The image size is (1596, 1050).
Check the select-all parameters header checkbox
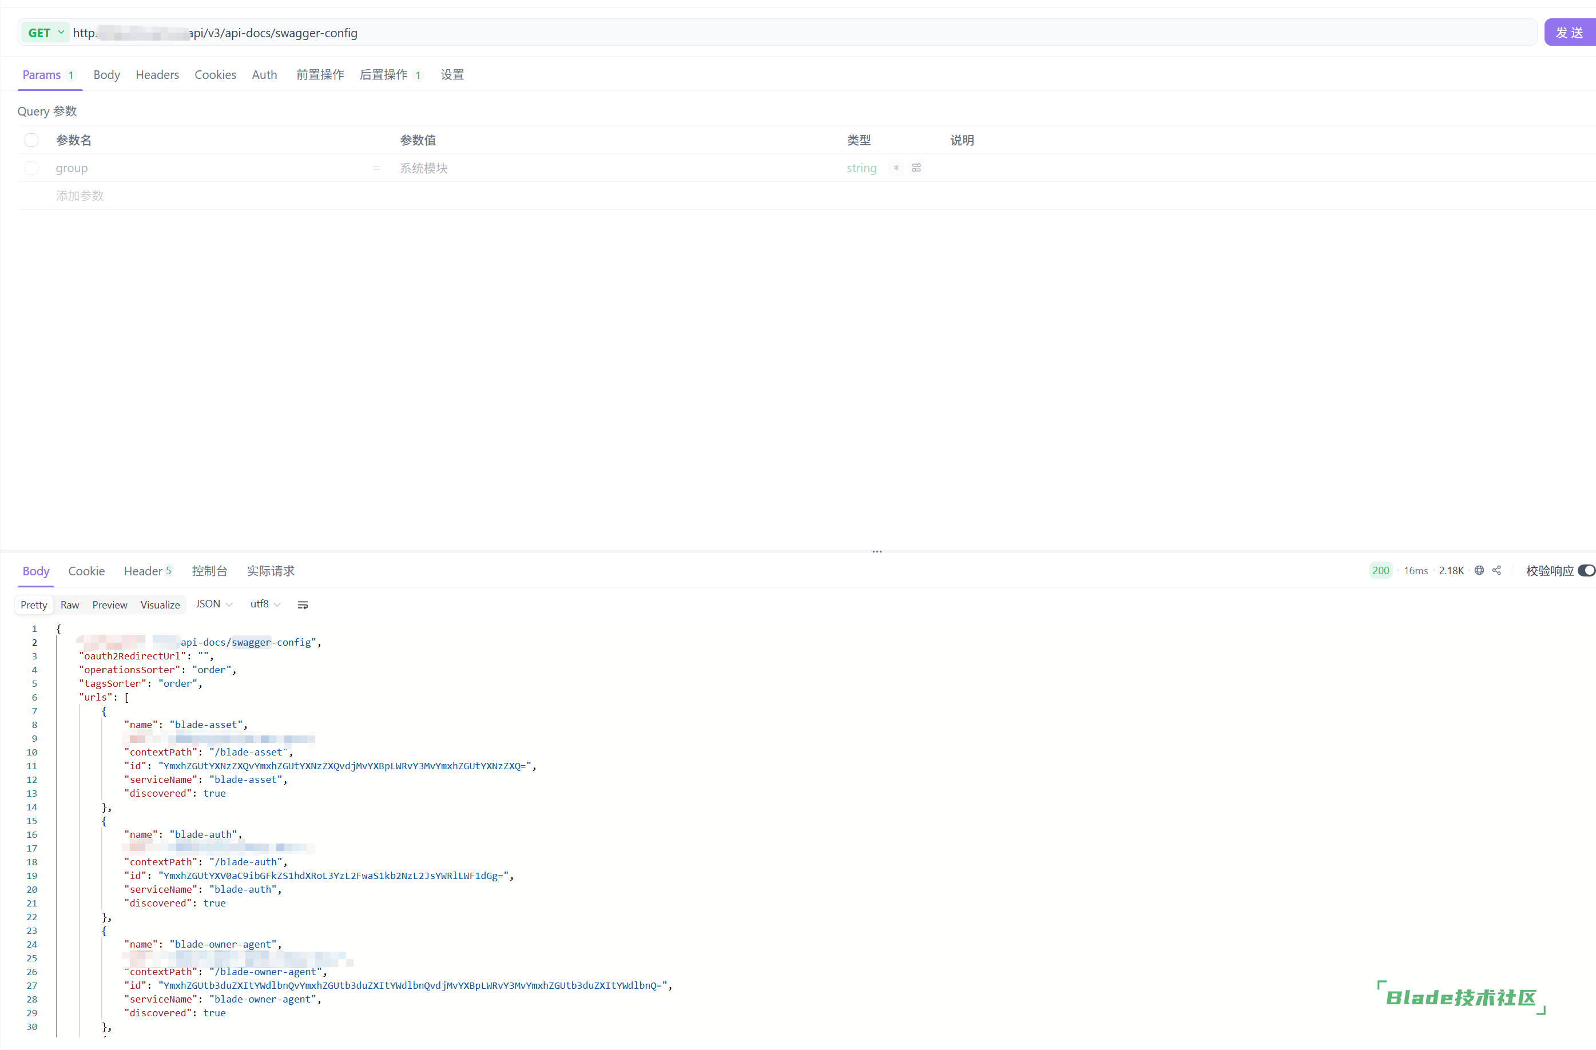[31, 140]
